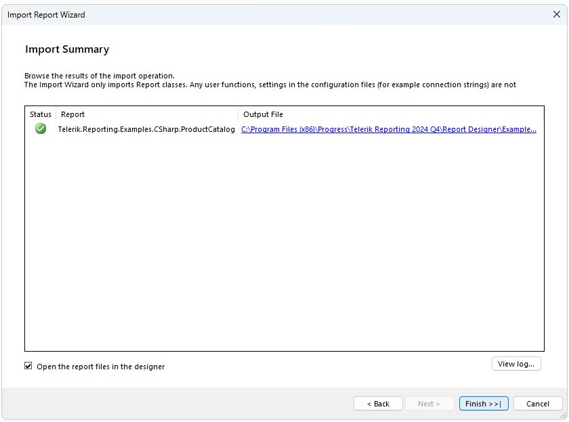Screen dimensions: 569x422
Task: Click the resize grip in the window corner
Action: pos(563,416)
